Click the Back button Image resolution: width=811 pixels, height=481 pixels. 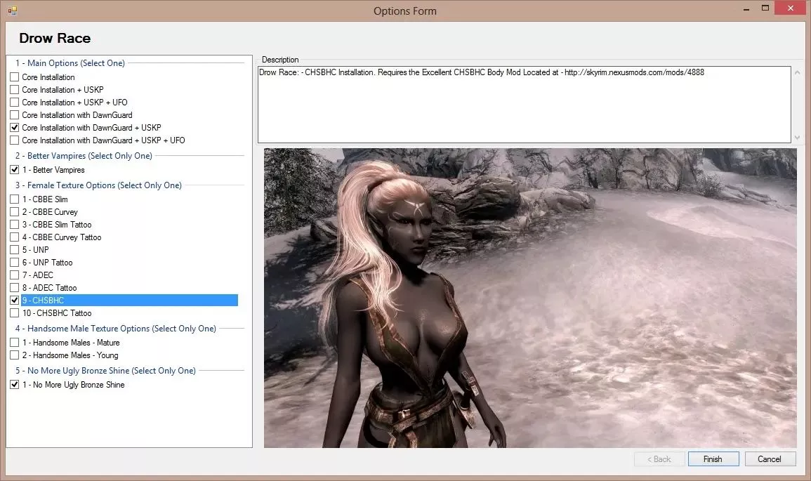click(x=659, y=459)
